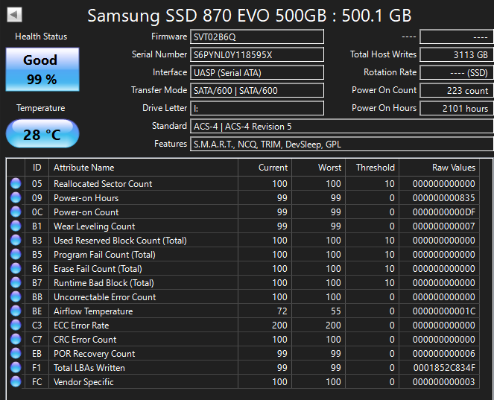Select the Total Host Writes value 3113 GB
Viewport: 494px width, 400px height.
click(x=457, y=55)
